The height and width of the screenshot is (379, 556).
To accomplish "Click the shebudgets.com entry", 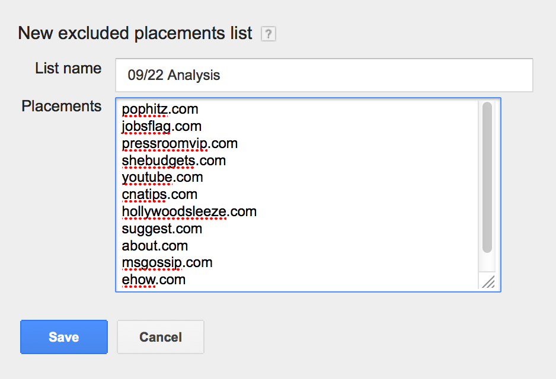I will click(174, 160).
